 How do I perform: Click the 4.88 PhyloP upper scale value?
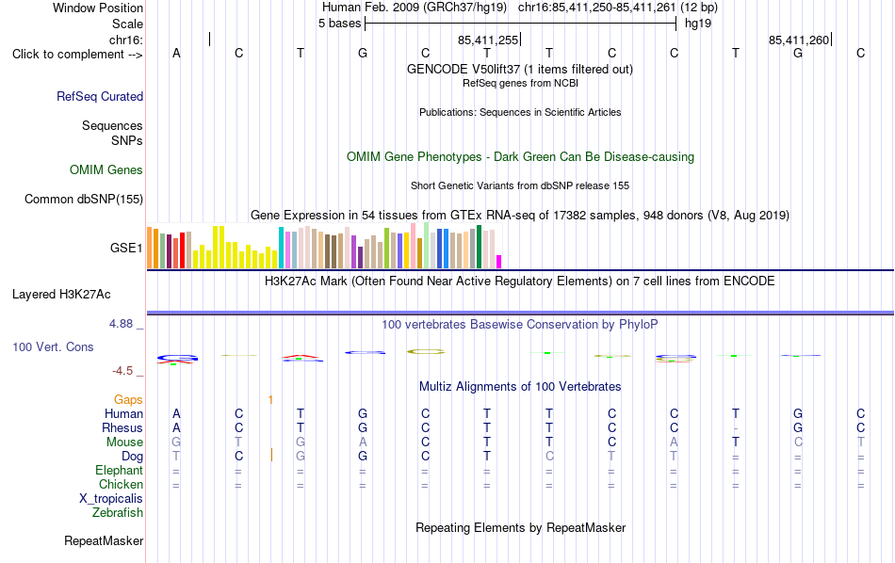pos(121,324)
